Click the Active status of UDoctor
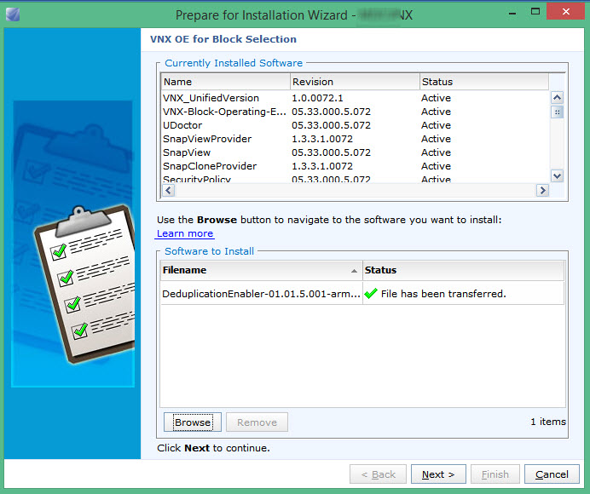Viewport: 590px width, 494px height. tap(436, 125)
